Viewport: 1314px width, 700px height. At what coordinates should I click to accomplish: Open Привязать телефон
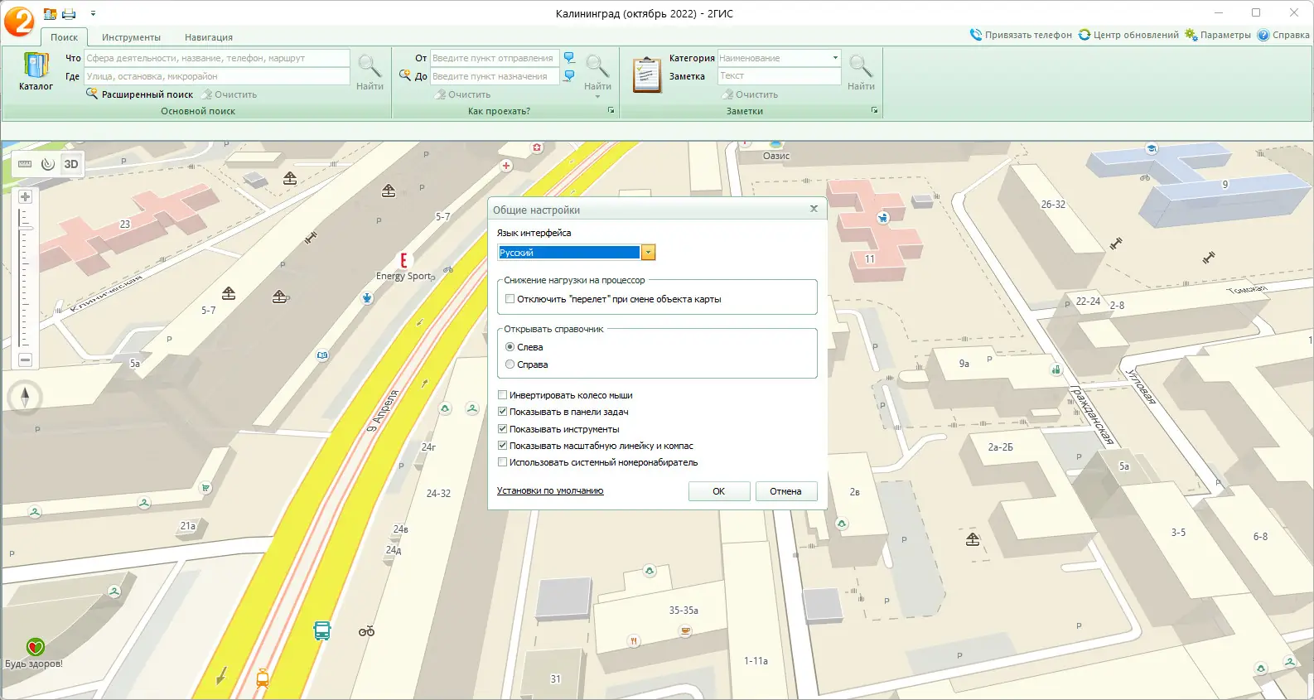(1021, 35)
